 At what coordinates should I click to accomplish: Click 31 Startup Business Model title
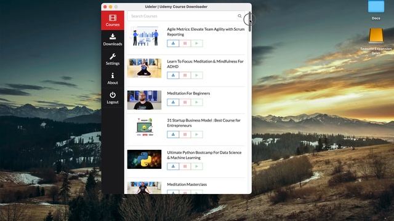204,123
